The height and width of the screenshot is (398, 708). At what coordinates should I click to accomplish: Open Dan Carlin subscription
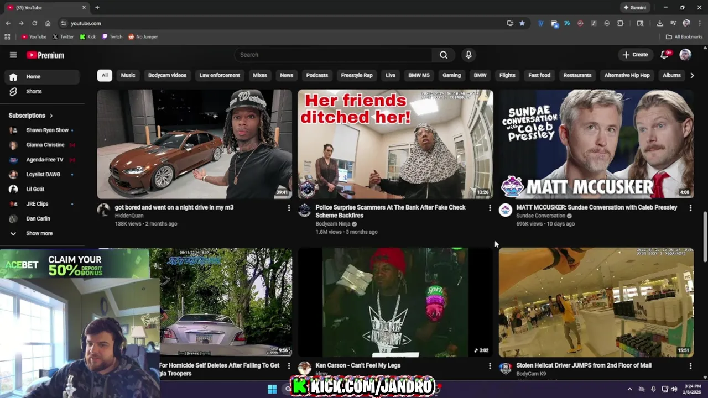tap(42, 219)
